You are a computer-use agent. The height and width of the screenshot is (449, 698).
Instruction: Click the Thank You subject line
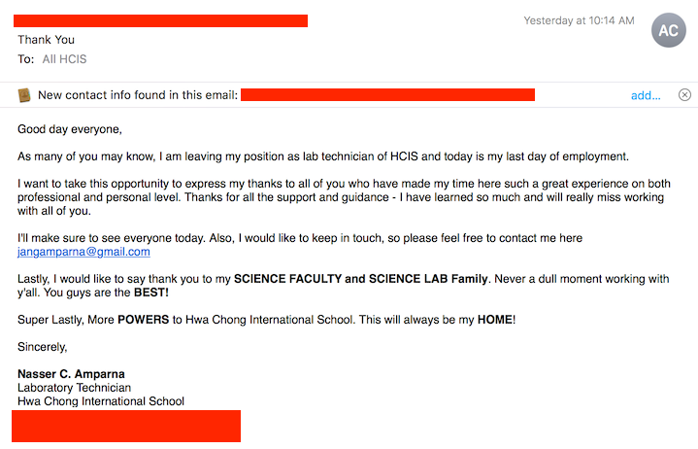coord(47,40)
